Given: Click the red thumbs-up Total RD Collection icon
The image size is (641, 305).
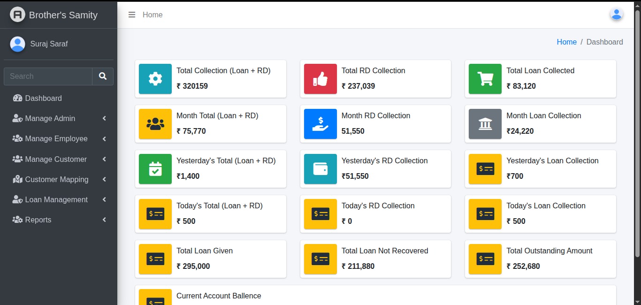Looking at the screenshot, I should (320, 79).
